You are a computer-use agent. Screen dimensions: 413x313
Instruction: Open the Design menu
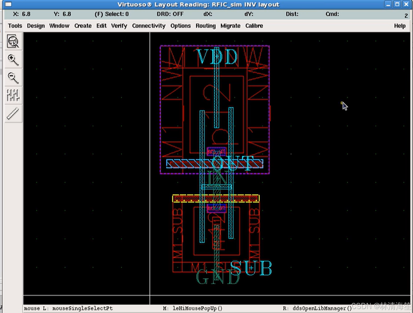pos(36,26)
